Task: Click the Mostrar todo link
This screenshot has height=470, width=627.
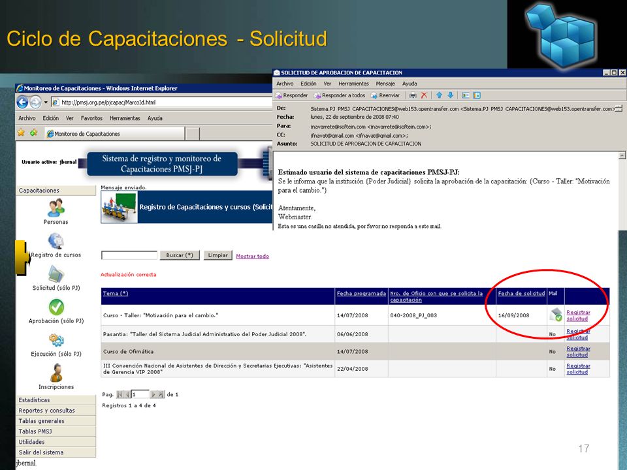Action: tap(252, 256)
